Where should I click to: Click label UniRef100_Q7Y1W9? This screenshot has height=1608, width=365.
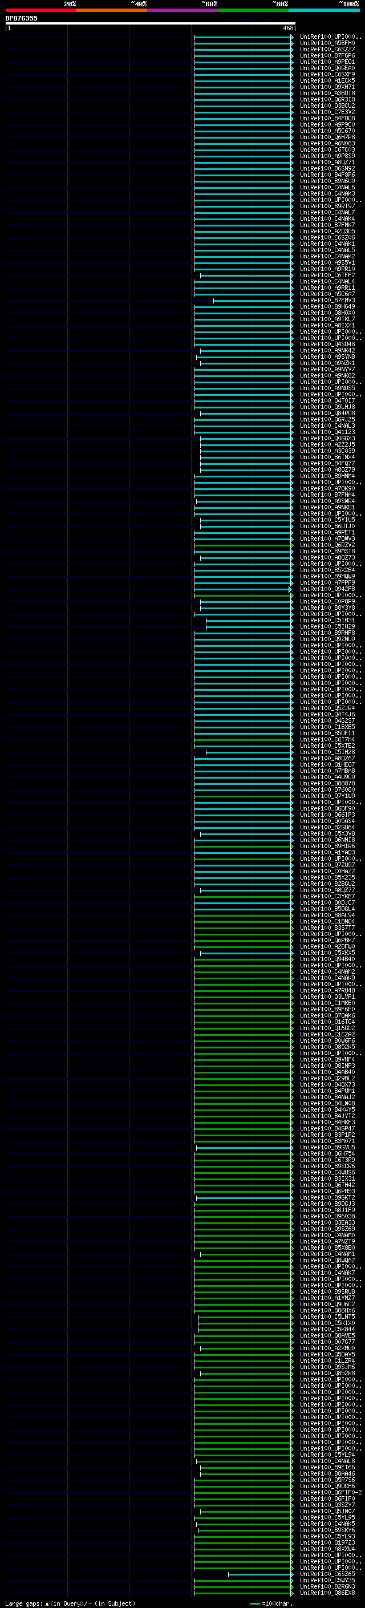point(327,796)
